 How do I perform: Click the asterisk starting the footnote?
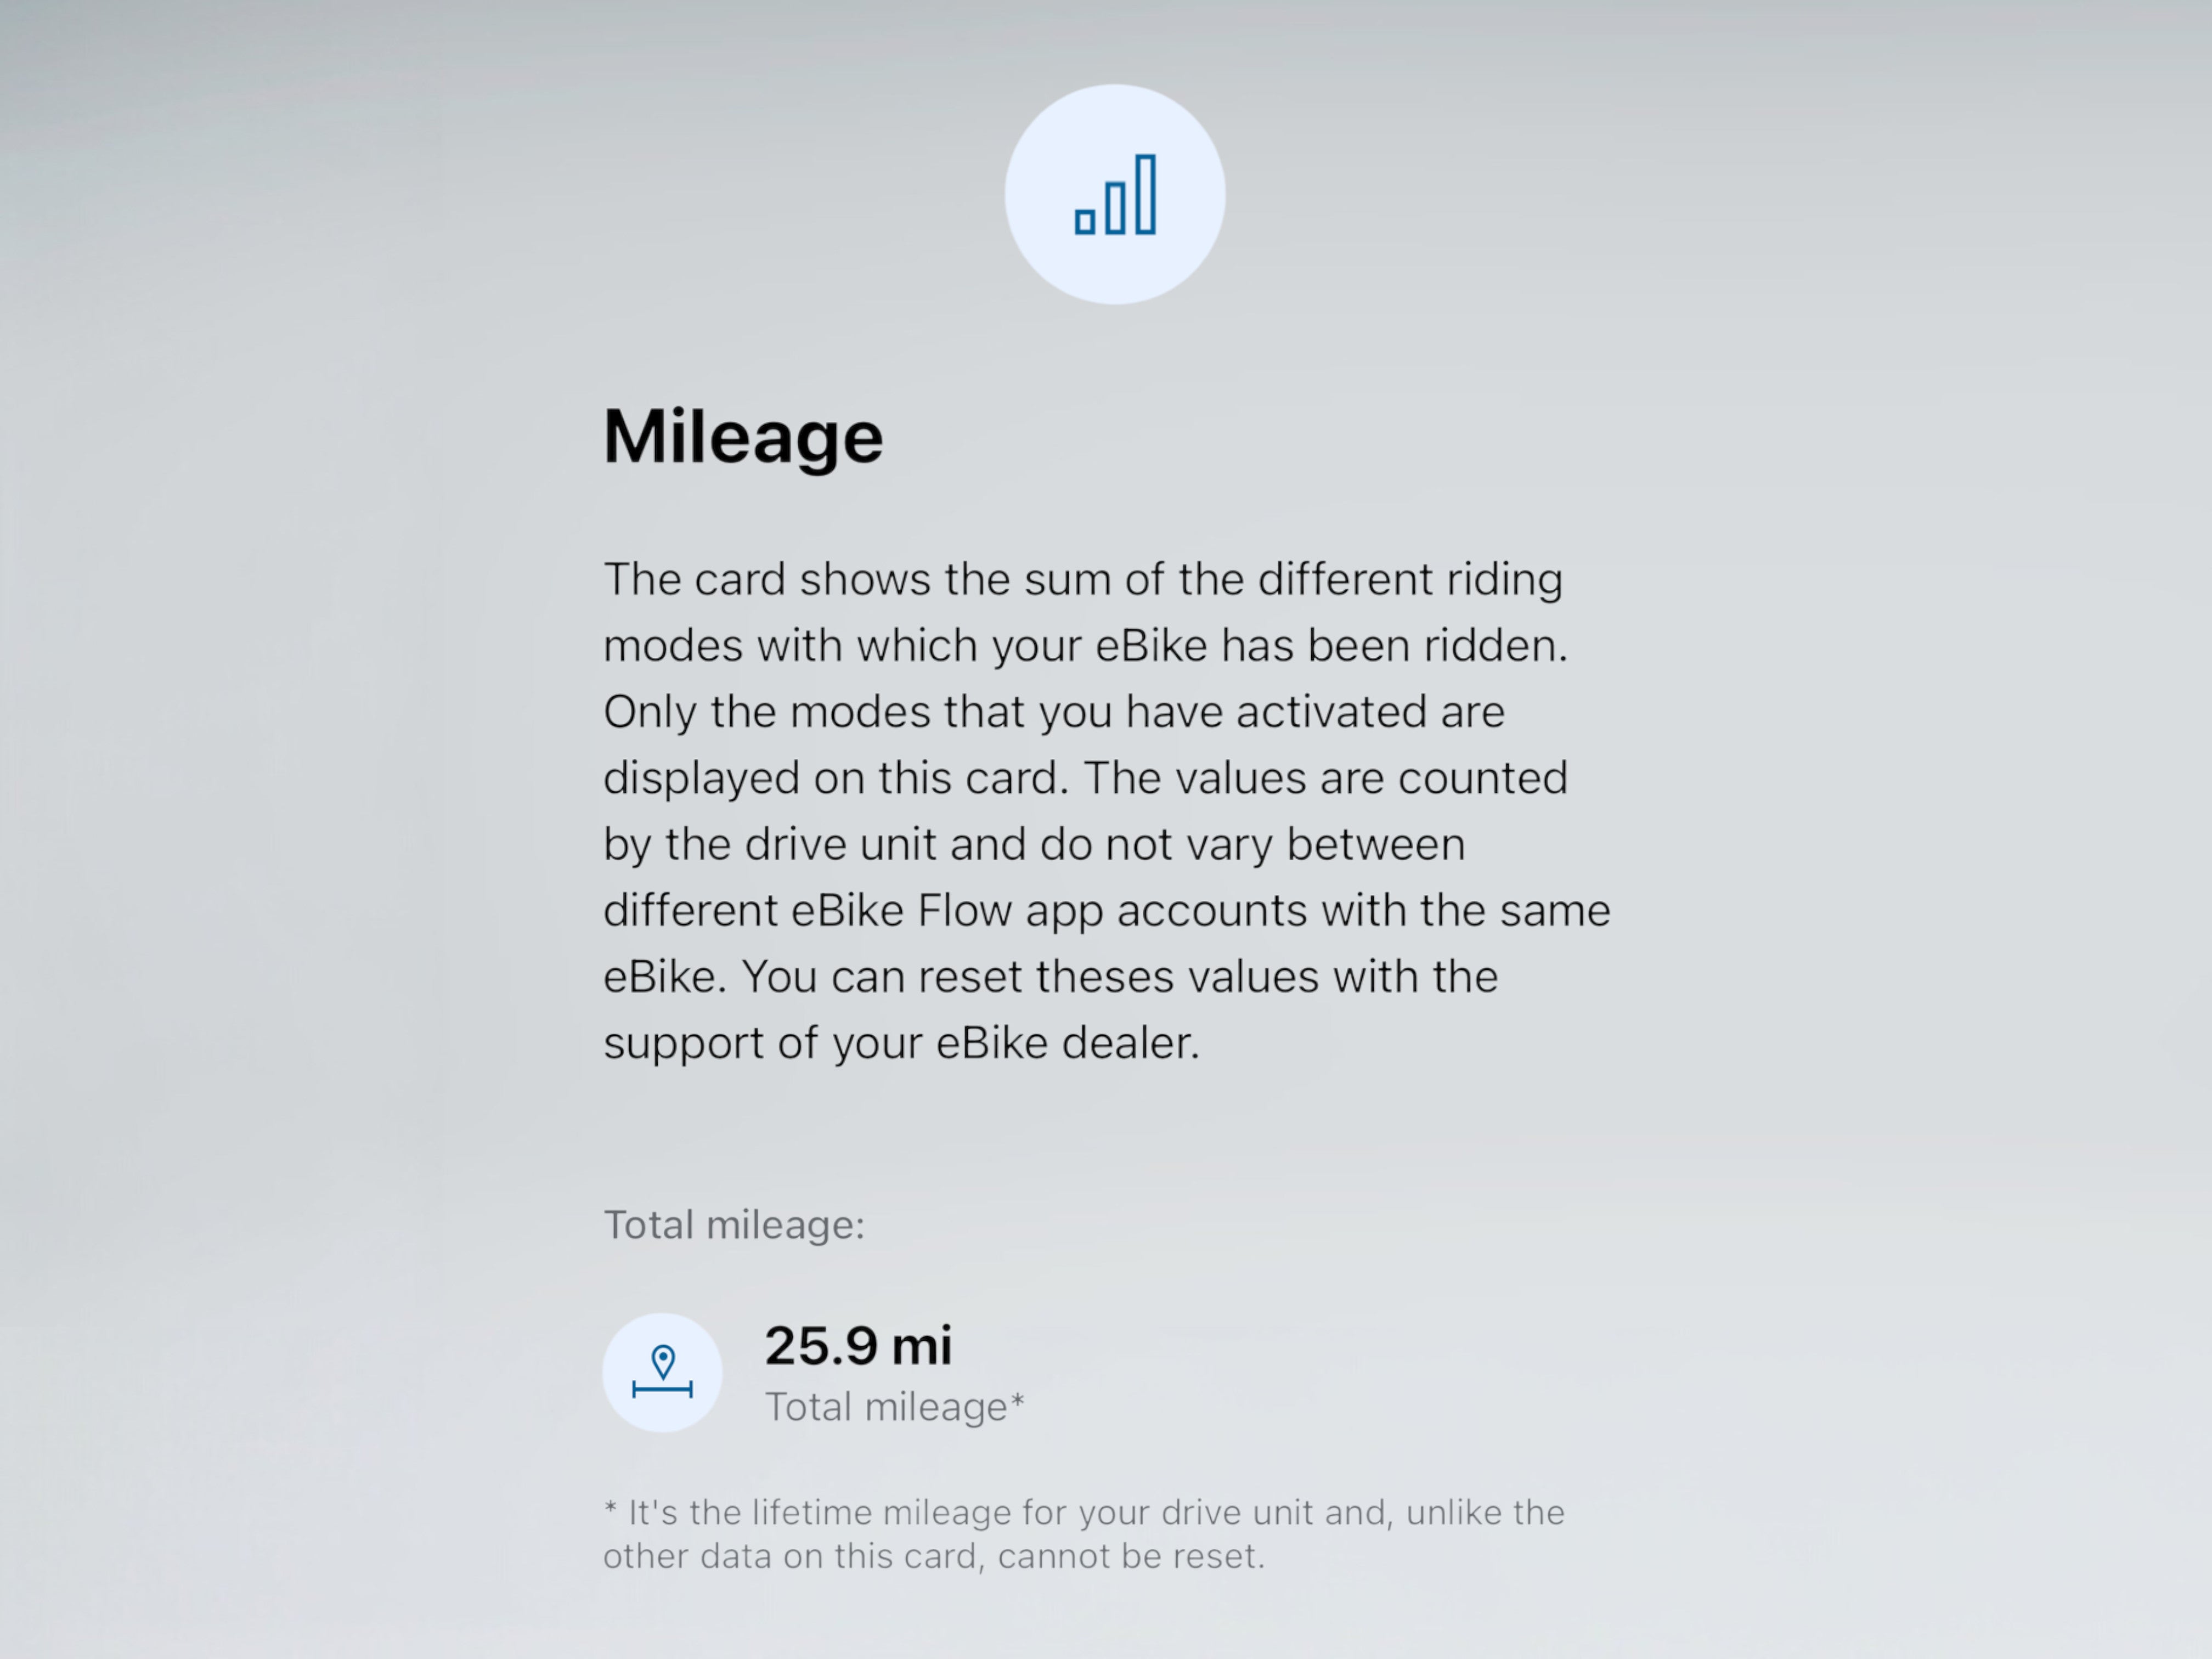610,1507
